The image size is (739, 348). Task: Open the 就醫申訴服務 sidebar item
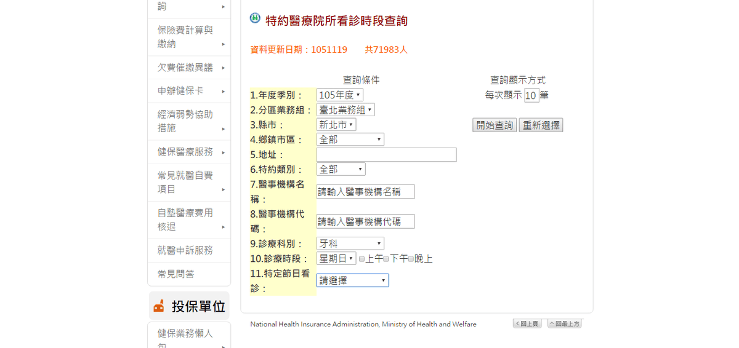point(189,250)
